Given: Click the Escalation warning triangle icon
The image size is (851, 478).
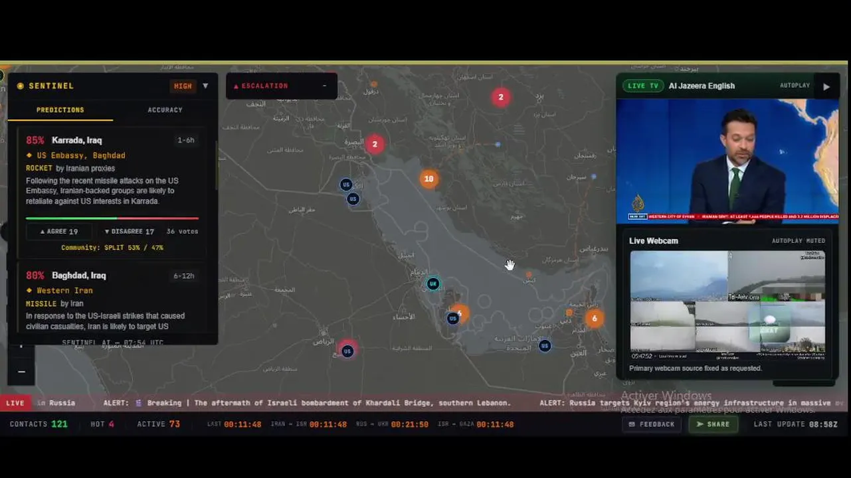Looking at the screenshot, I should pos(236,86).
